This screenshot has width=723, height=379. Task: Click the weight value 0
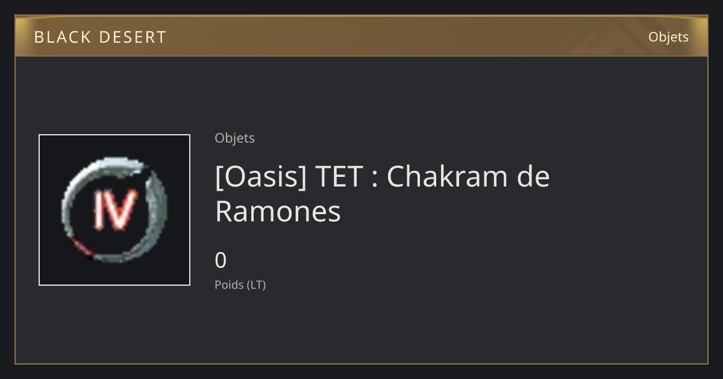click(221, 260)
